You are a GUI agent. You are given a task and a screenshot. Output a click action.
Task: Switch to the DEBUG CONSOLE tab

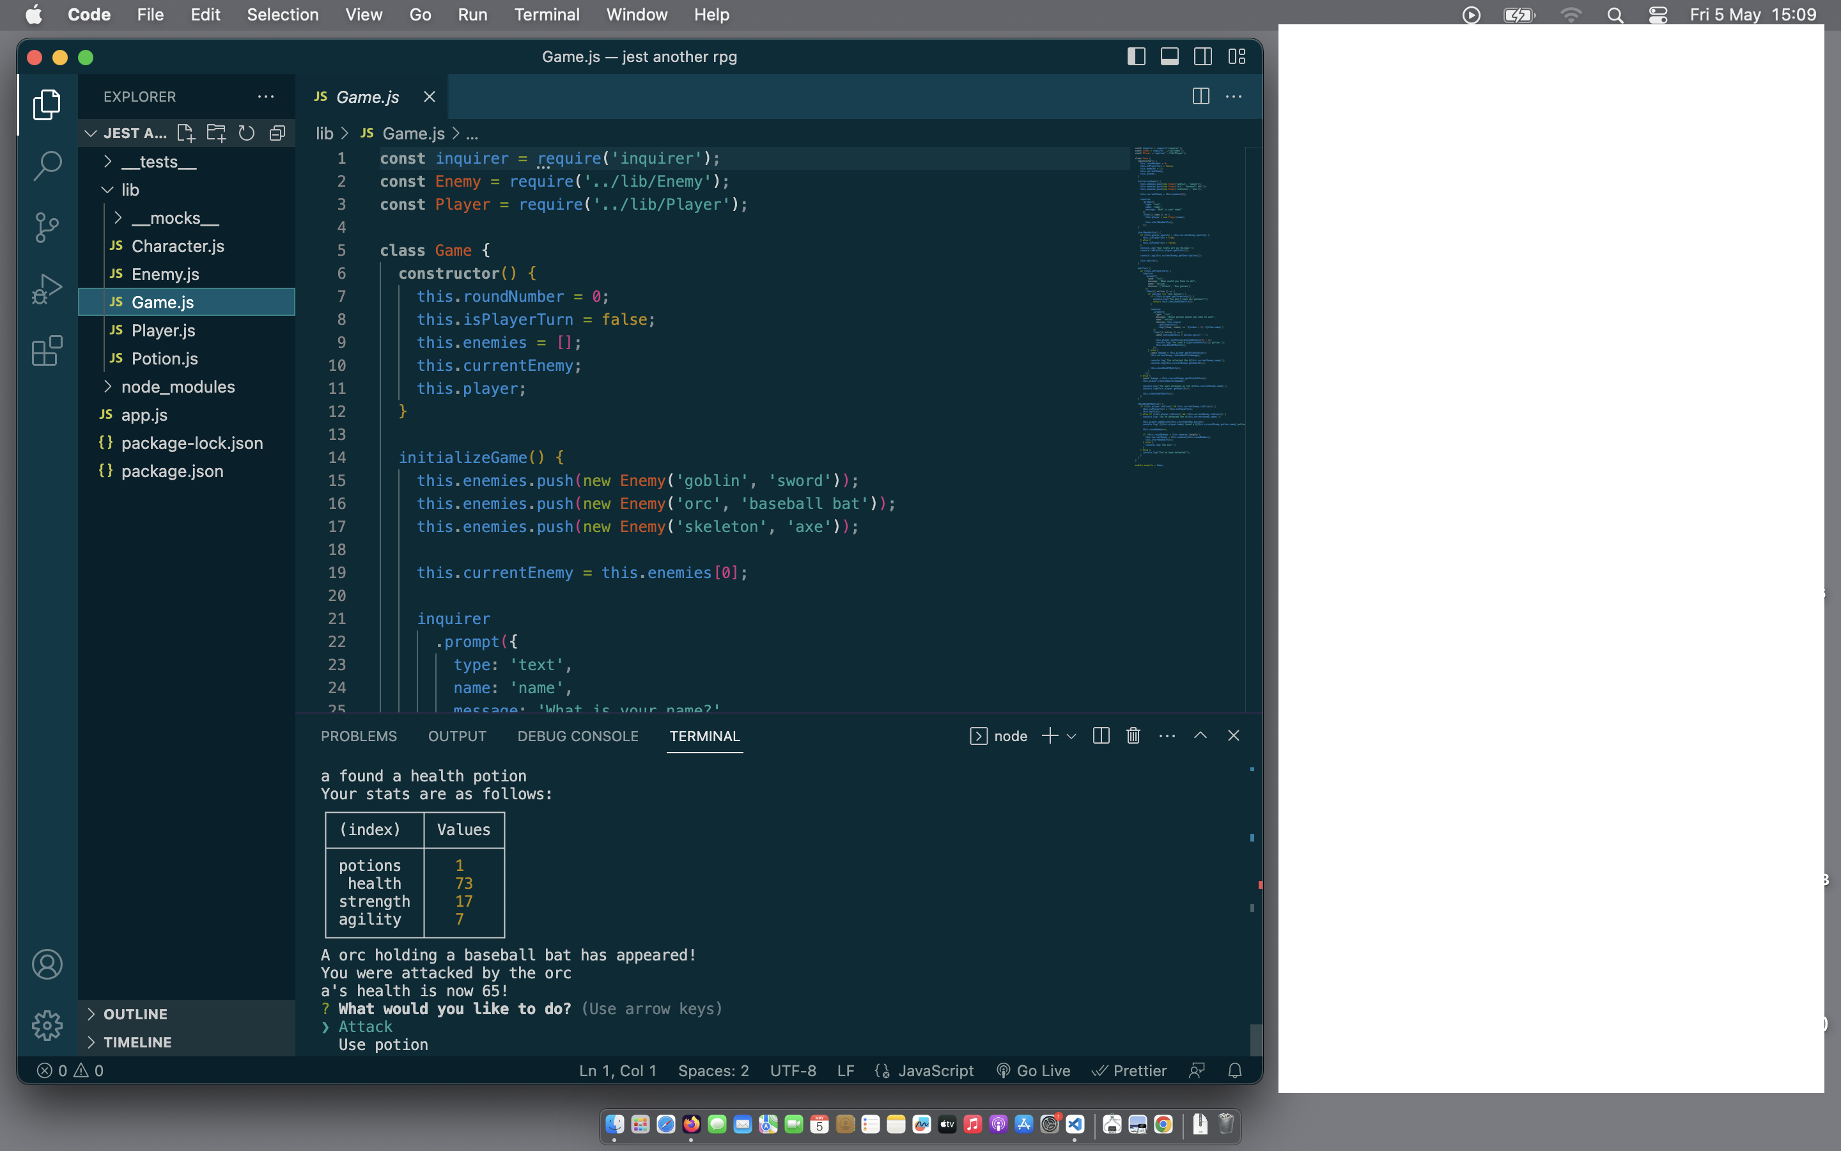pos(577,736)
